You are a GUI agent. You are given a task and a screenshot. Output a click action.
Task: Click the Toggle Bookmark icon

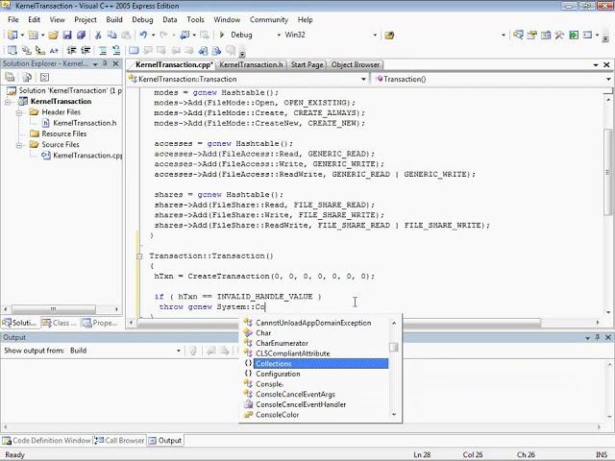[134, 50]
